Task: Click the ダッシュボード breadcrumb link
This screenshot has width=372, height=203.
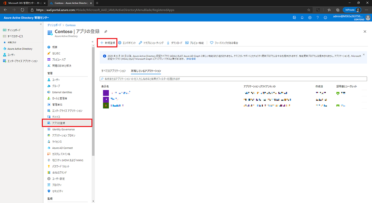Action: pos(54,25)
